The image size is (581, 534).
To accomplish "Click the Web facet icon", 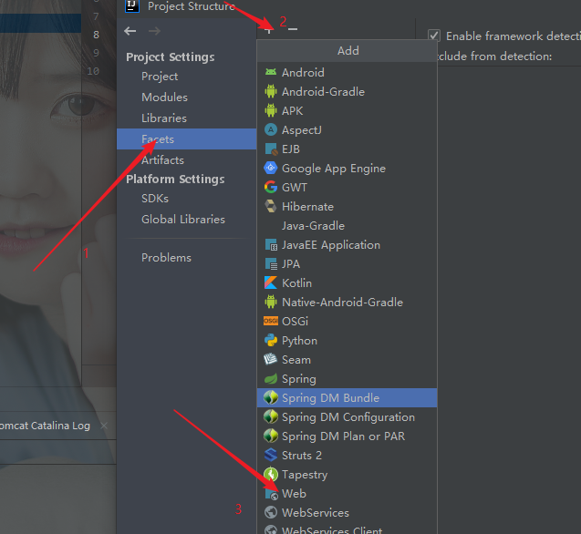I will (272, 494).
